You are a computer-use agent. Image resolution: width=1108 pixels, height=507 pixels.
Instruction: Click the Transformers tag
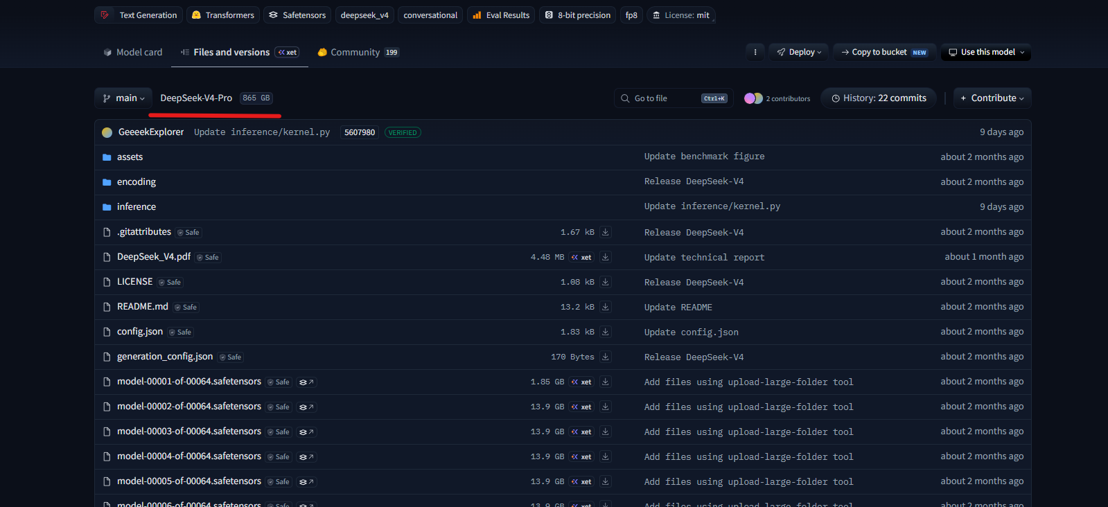click(223, 15)
